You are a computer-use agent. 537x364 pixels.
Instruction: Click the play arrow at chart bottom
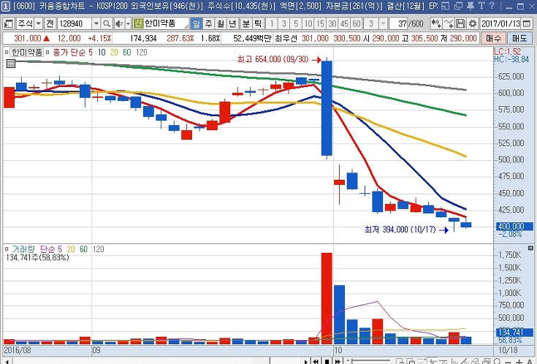point(306,361)
